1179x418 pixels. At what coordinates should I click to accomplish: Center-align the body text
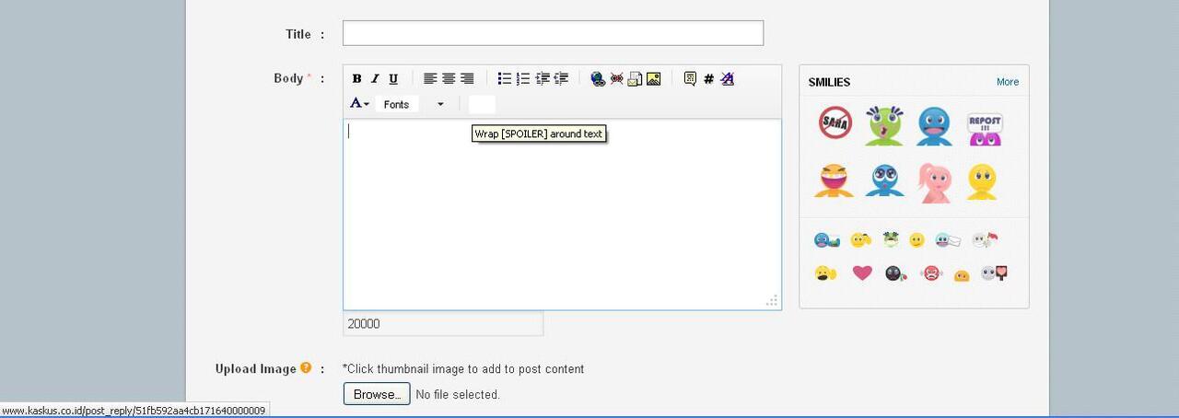[449, 79]
